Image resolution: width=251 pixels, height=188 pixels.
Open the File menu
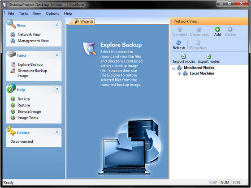pos(11,13)
